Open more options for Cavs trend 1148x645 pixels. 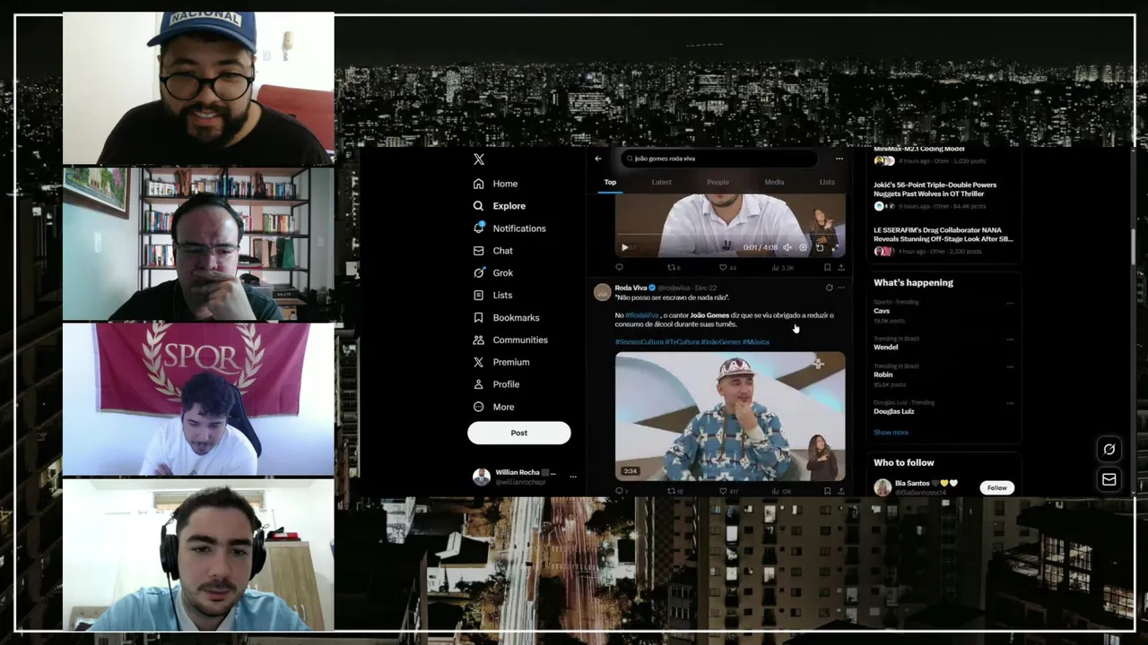1010,303
